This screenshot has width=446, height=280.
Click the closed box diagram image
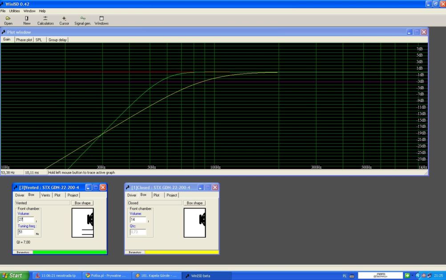(x=195, y=223)
